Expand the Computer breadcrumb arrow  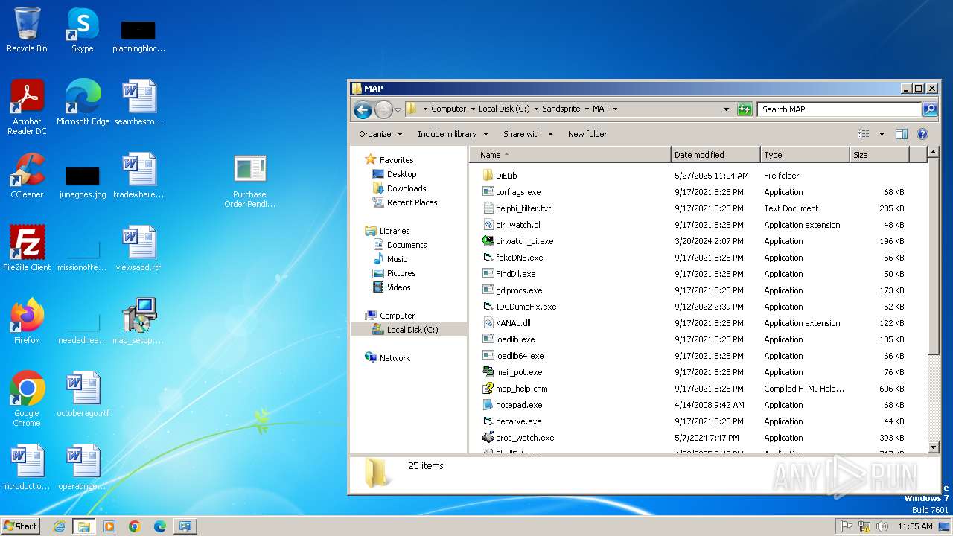click(x=473, y=109)
